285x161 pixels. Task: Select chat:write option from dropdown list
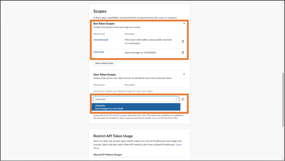click(x=136, y=107)
